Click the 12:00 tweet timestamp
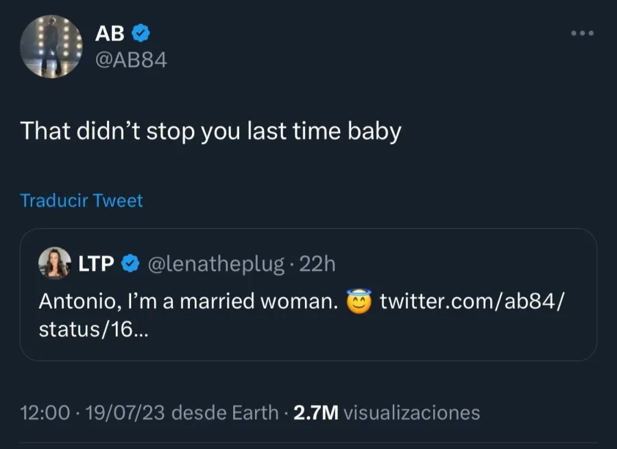The image size is (617, 449). (44, 413)
